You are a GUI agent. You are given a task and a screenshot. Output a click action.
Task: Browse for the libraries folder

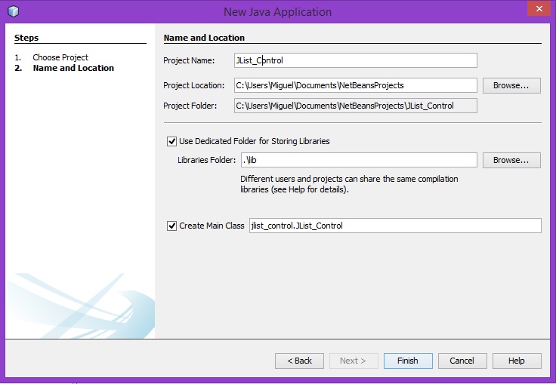coord(511,160)
